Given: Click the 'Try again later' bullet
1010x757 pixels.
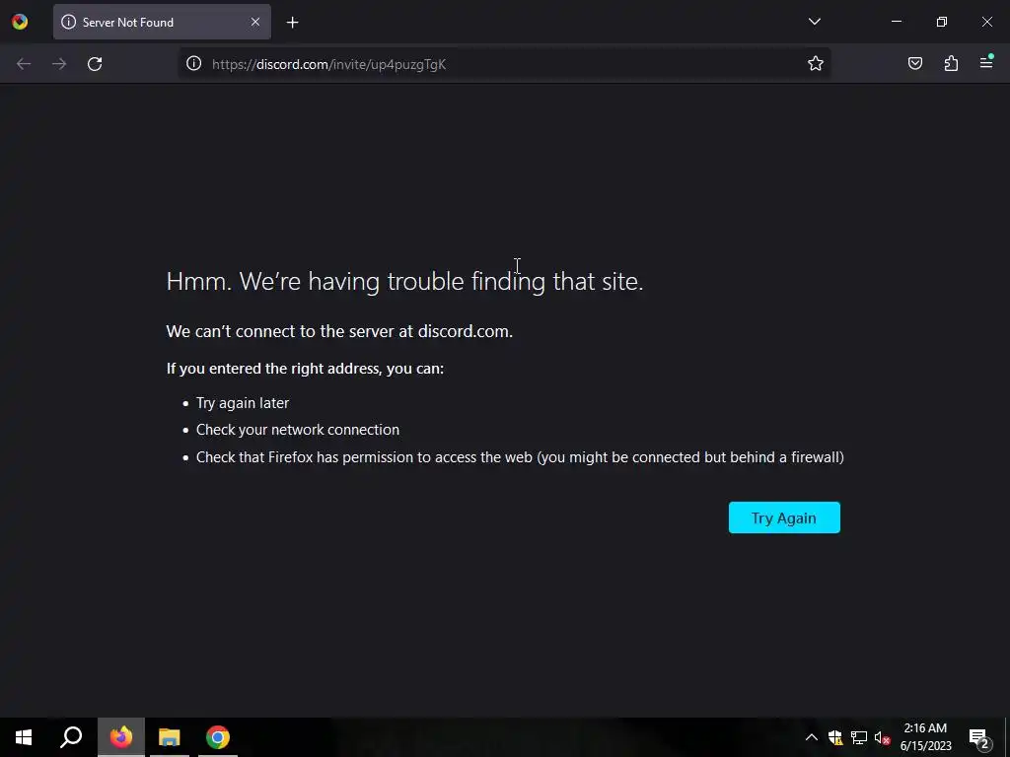Looking at the screenshot, I should point(243,403).
